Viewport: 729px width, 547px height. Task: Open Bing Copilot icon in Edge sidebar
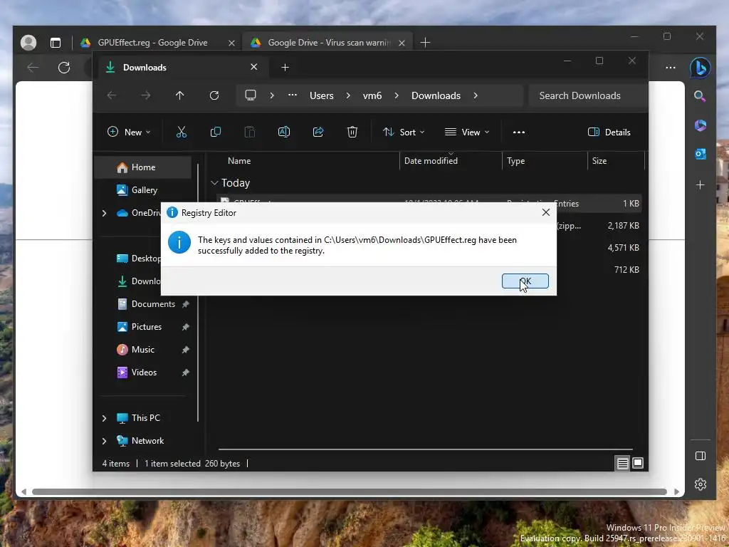pos(701,68)
